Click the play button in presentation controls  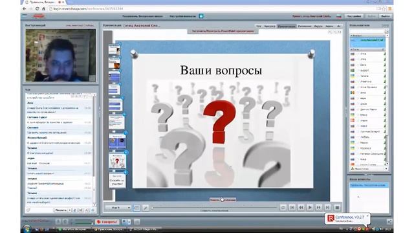(x=310, y=208)
